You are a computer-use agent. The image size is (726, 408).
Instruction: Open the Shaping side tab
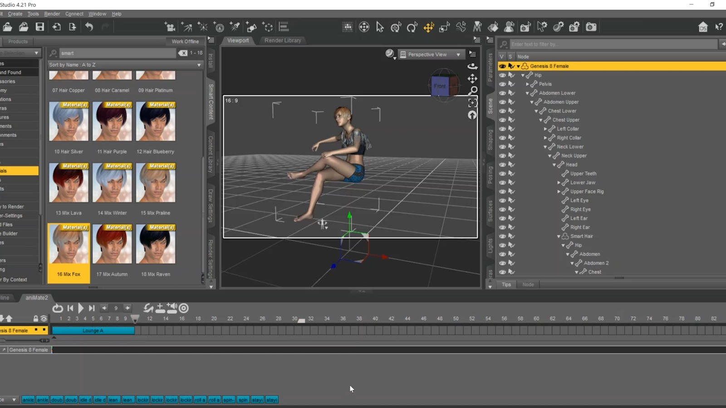click(490, 139)
